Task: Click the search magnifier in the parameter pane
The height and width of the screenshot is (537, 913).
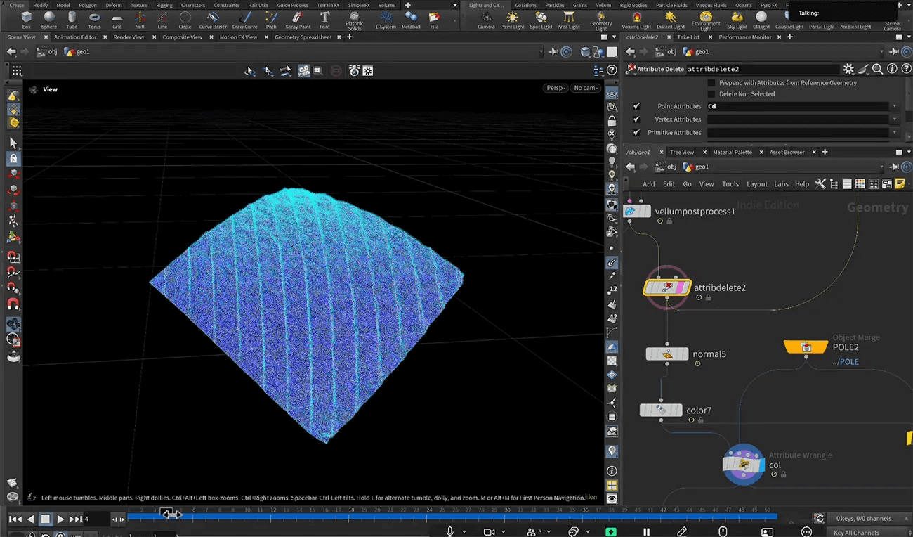Action: pos(877,68)
